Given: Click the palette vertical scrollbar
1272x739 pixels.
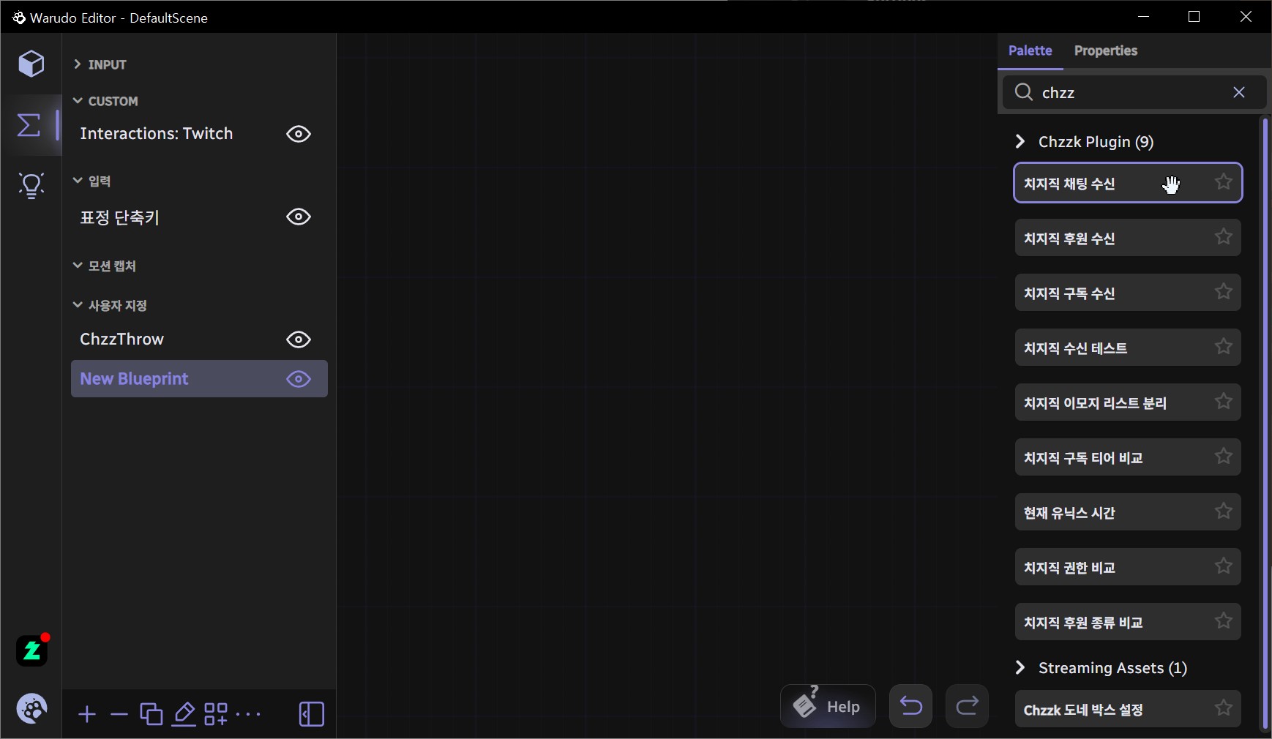Looking at the screenshot, I should point(1265,424).
